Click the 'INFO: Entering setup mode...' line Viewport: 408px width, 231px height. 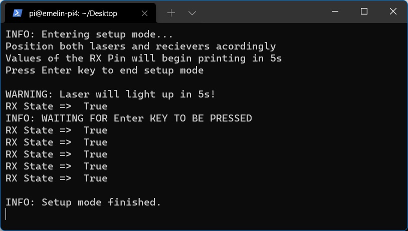[89, 34]
